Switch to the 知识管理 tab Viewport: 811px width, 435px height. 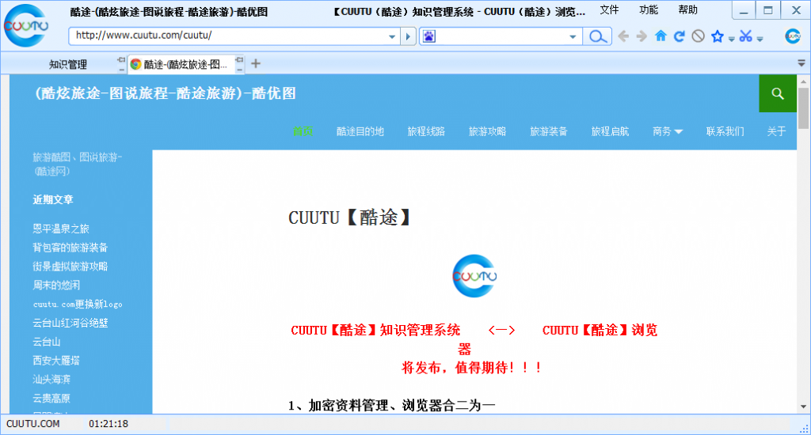68,64
